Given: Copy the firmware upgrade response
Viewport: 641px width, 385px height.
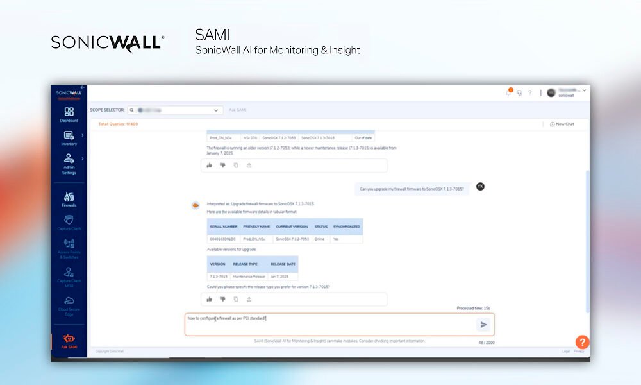Looking at the screenshot, I should pos(236,299).
